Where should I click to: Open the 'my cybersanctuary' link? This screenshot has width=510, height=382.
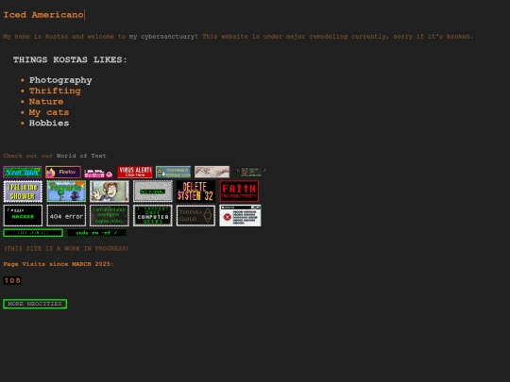point(163,37)
